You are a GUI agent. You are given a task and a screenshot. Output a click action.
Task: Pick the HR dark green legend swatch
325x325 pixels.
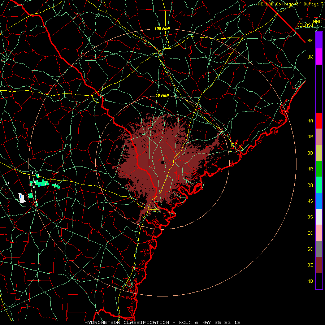(319, 169)
